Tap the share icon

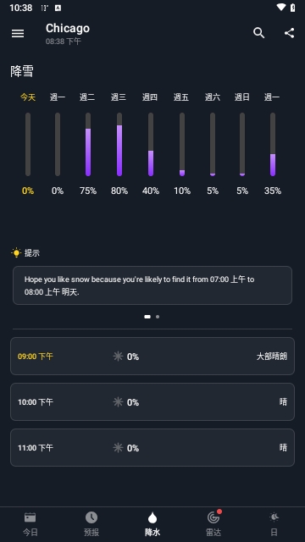290,33
